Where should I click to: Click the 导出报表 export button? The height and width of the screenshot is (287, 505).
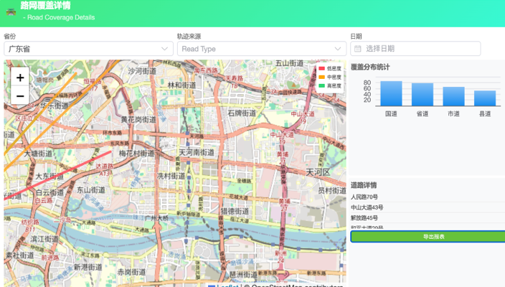pos(428,237)
